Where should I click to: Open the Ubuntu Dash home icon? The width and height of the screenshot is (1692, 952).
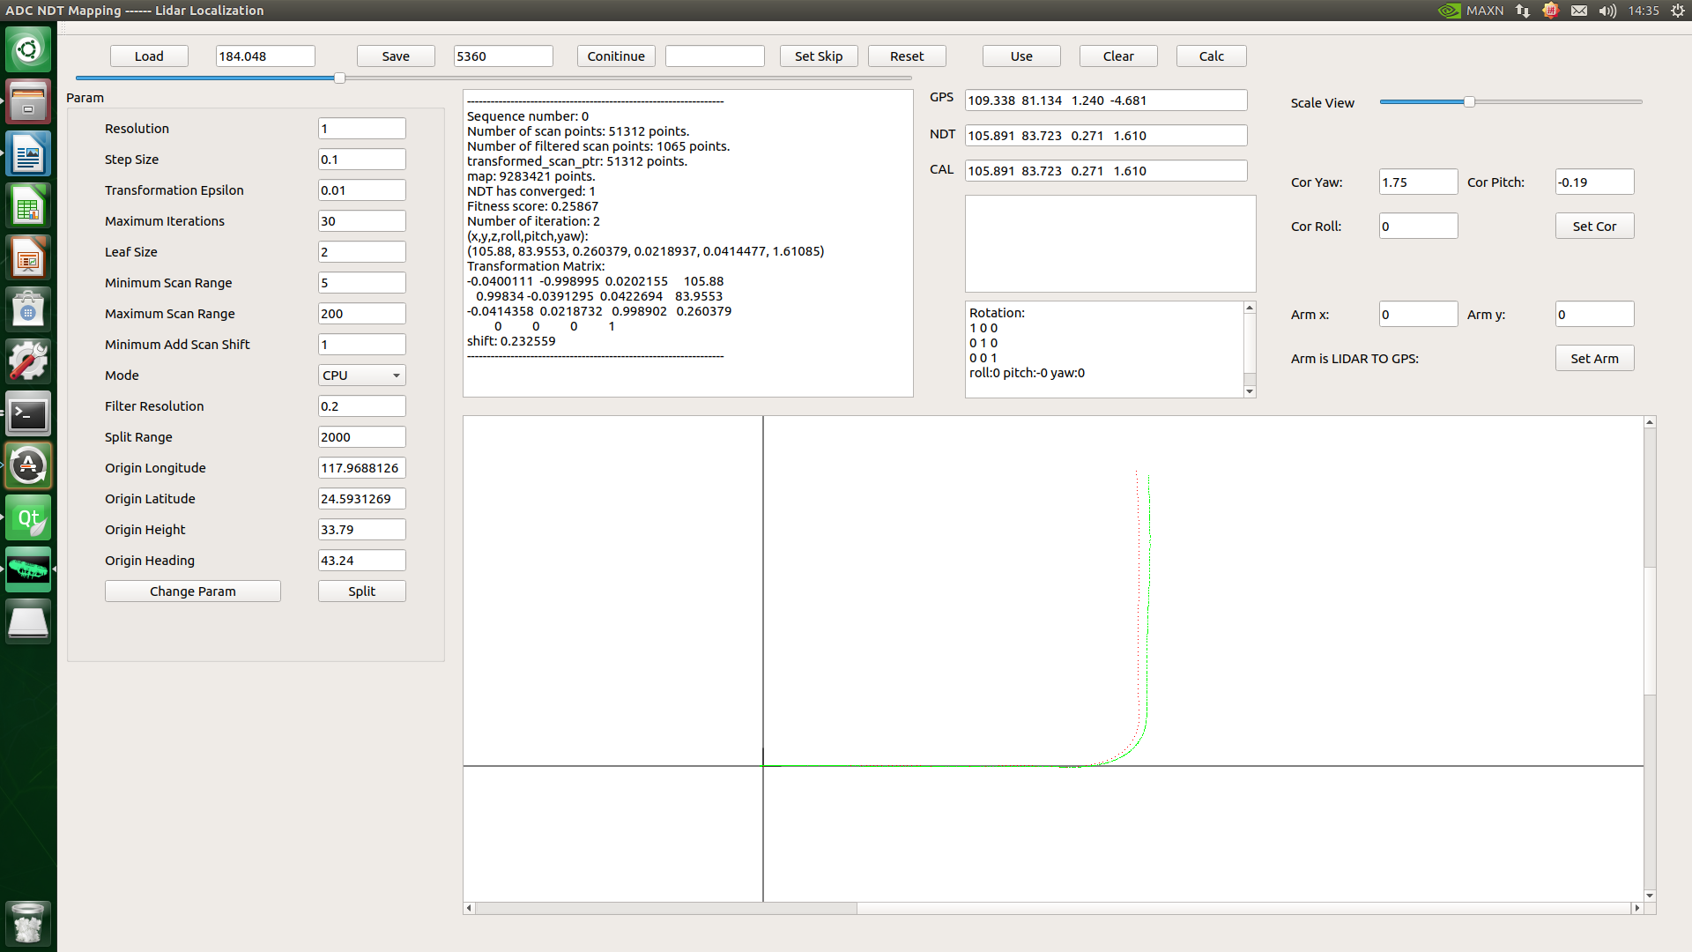[x=28, y=49]
